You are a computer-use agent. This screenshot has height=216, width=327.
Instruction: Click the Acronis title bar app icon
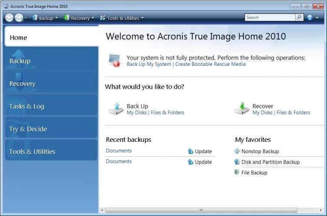[6, 7]
